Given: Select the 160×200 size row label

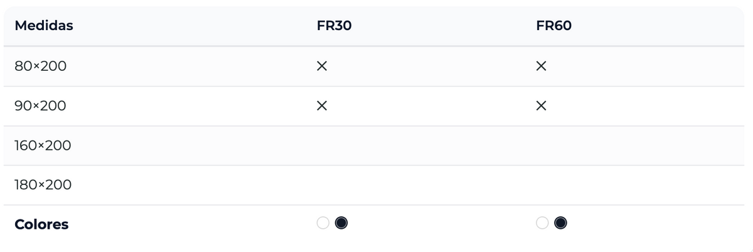Looking at the screenshot, I should pyautogui.click(x=43, y=146).
